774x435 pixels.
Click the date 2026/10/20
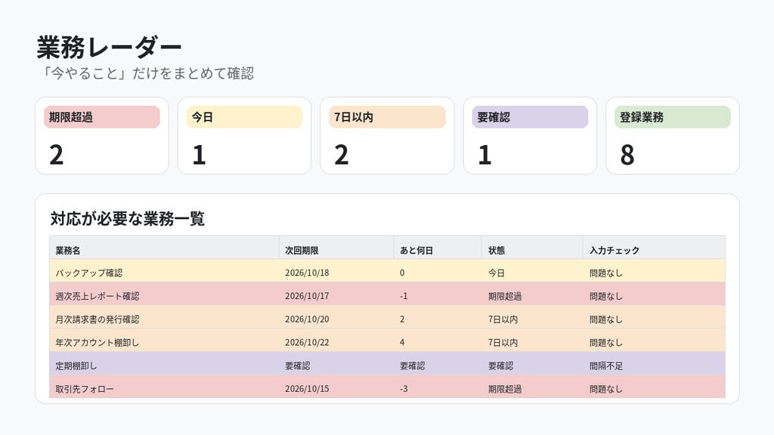(307, 319)
